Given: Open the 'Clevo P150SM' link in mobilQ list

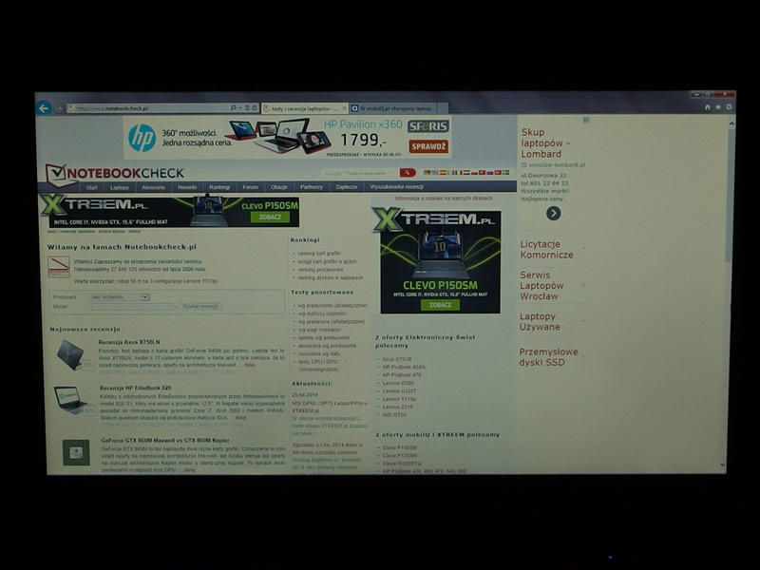Looking at the screenshot, I should (x=399, y=447).
